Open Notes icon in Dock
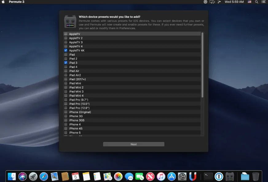 pos(86,176)
